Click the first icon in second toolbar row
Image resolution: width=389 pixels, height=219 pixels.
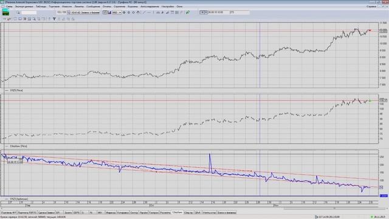(4, 19)
